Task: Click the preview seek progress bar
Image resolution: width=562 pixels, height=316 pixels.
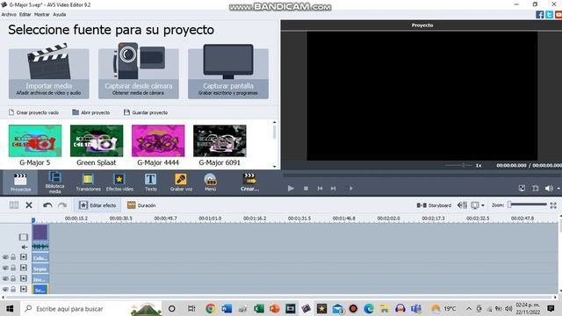Action: coord(421,175)
